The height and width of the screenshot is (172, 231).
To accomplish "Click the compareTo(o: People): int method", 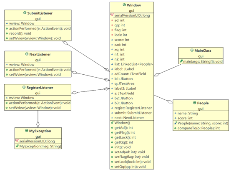I will coord(198,128).
